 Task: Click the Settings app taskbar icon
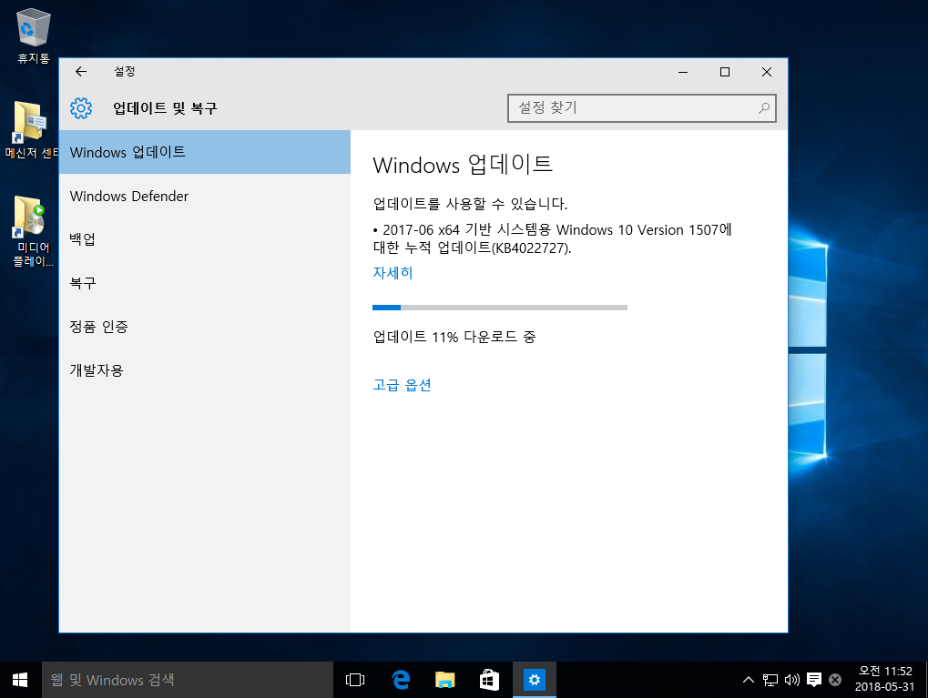(534, 680)
